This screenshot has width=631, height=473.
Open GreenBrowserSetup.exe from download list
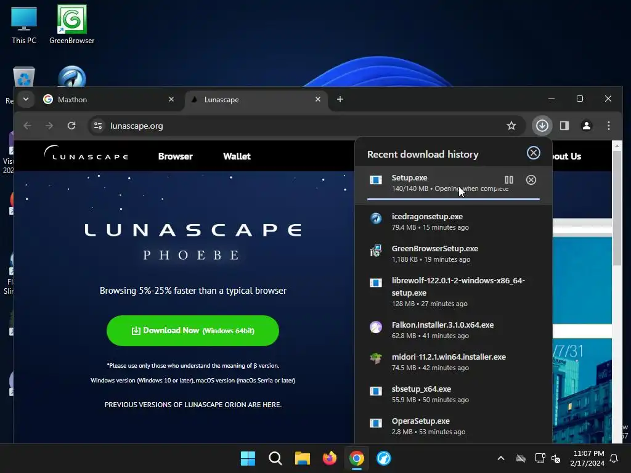[453, 253]
